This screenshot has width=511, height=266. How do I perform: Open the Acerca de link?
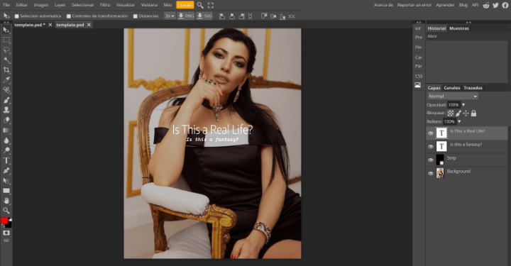click(x=383, y=5)
